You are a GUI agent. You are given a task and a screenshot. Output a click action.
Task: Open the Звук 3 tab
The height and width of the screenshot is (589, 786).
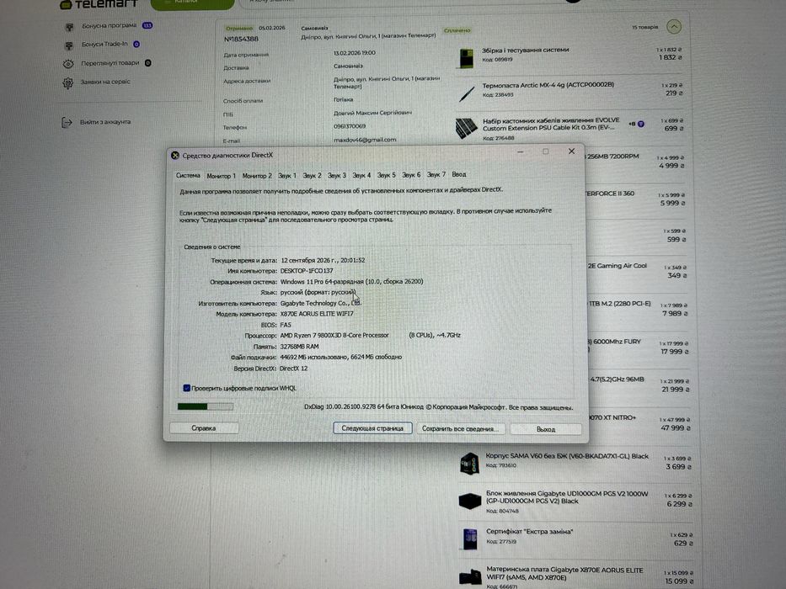(337, 176)
